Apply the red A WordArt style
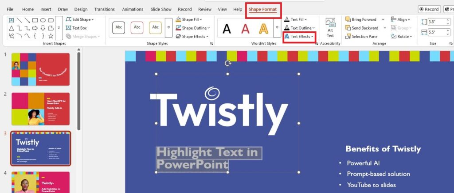This screenshot has height=193, width=454. coord(246,28)
